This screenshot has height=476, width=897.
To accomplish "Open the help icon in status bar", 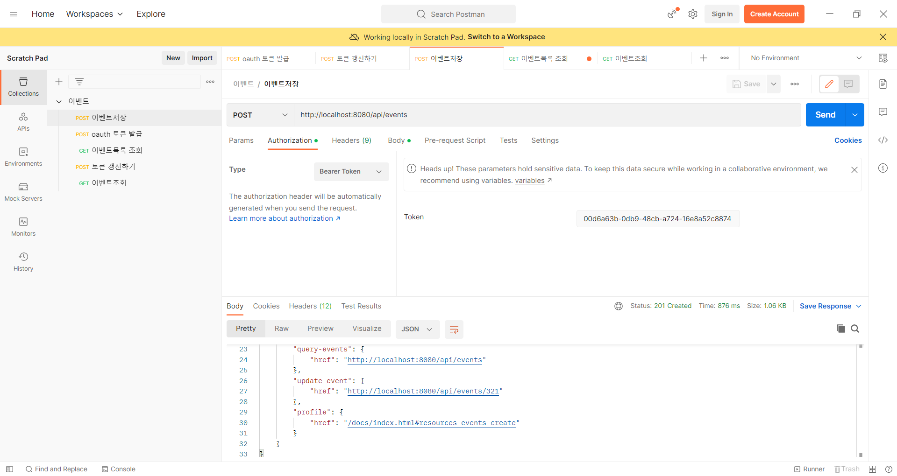I will [x=889, y=469].
